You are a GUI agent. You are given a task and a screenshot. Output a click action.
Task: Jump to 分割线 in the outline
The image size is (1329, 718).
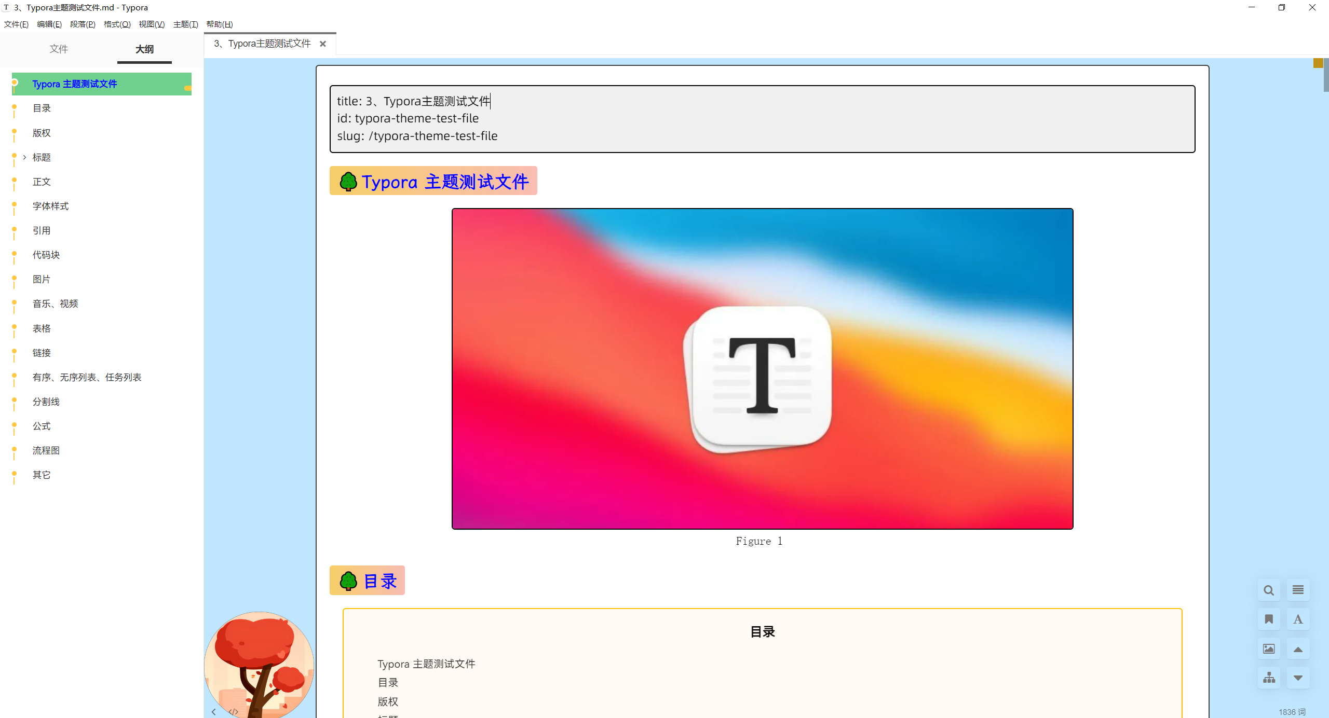[x=46, y=402]
